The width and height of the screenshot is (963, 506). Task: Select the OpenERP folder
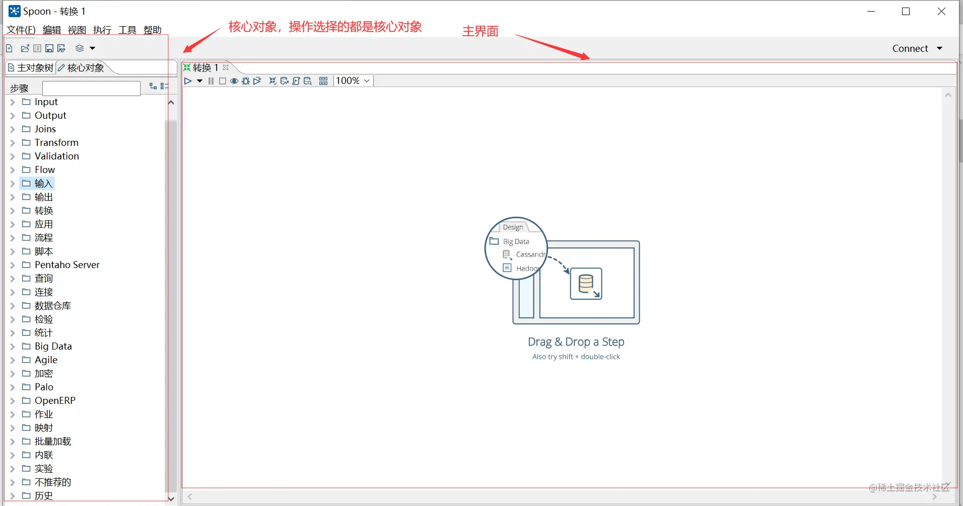(55, 401)
